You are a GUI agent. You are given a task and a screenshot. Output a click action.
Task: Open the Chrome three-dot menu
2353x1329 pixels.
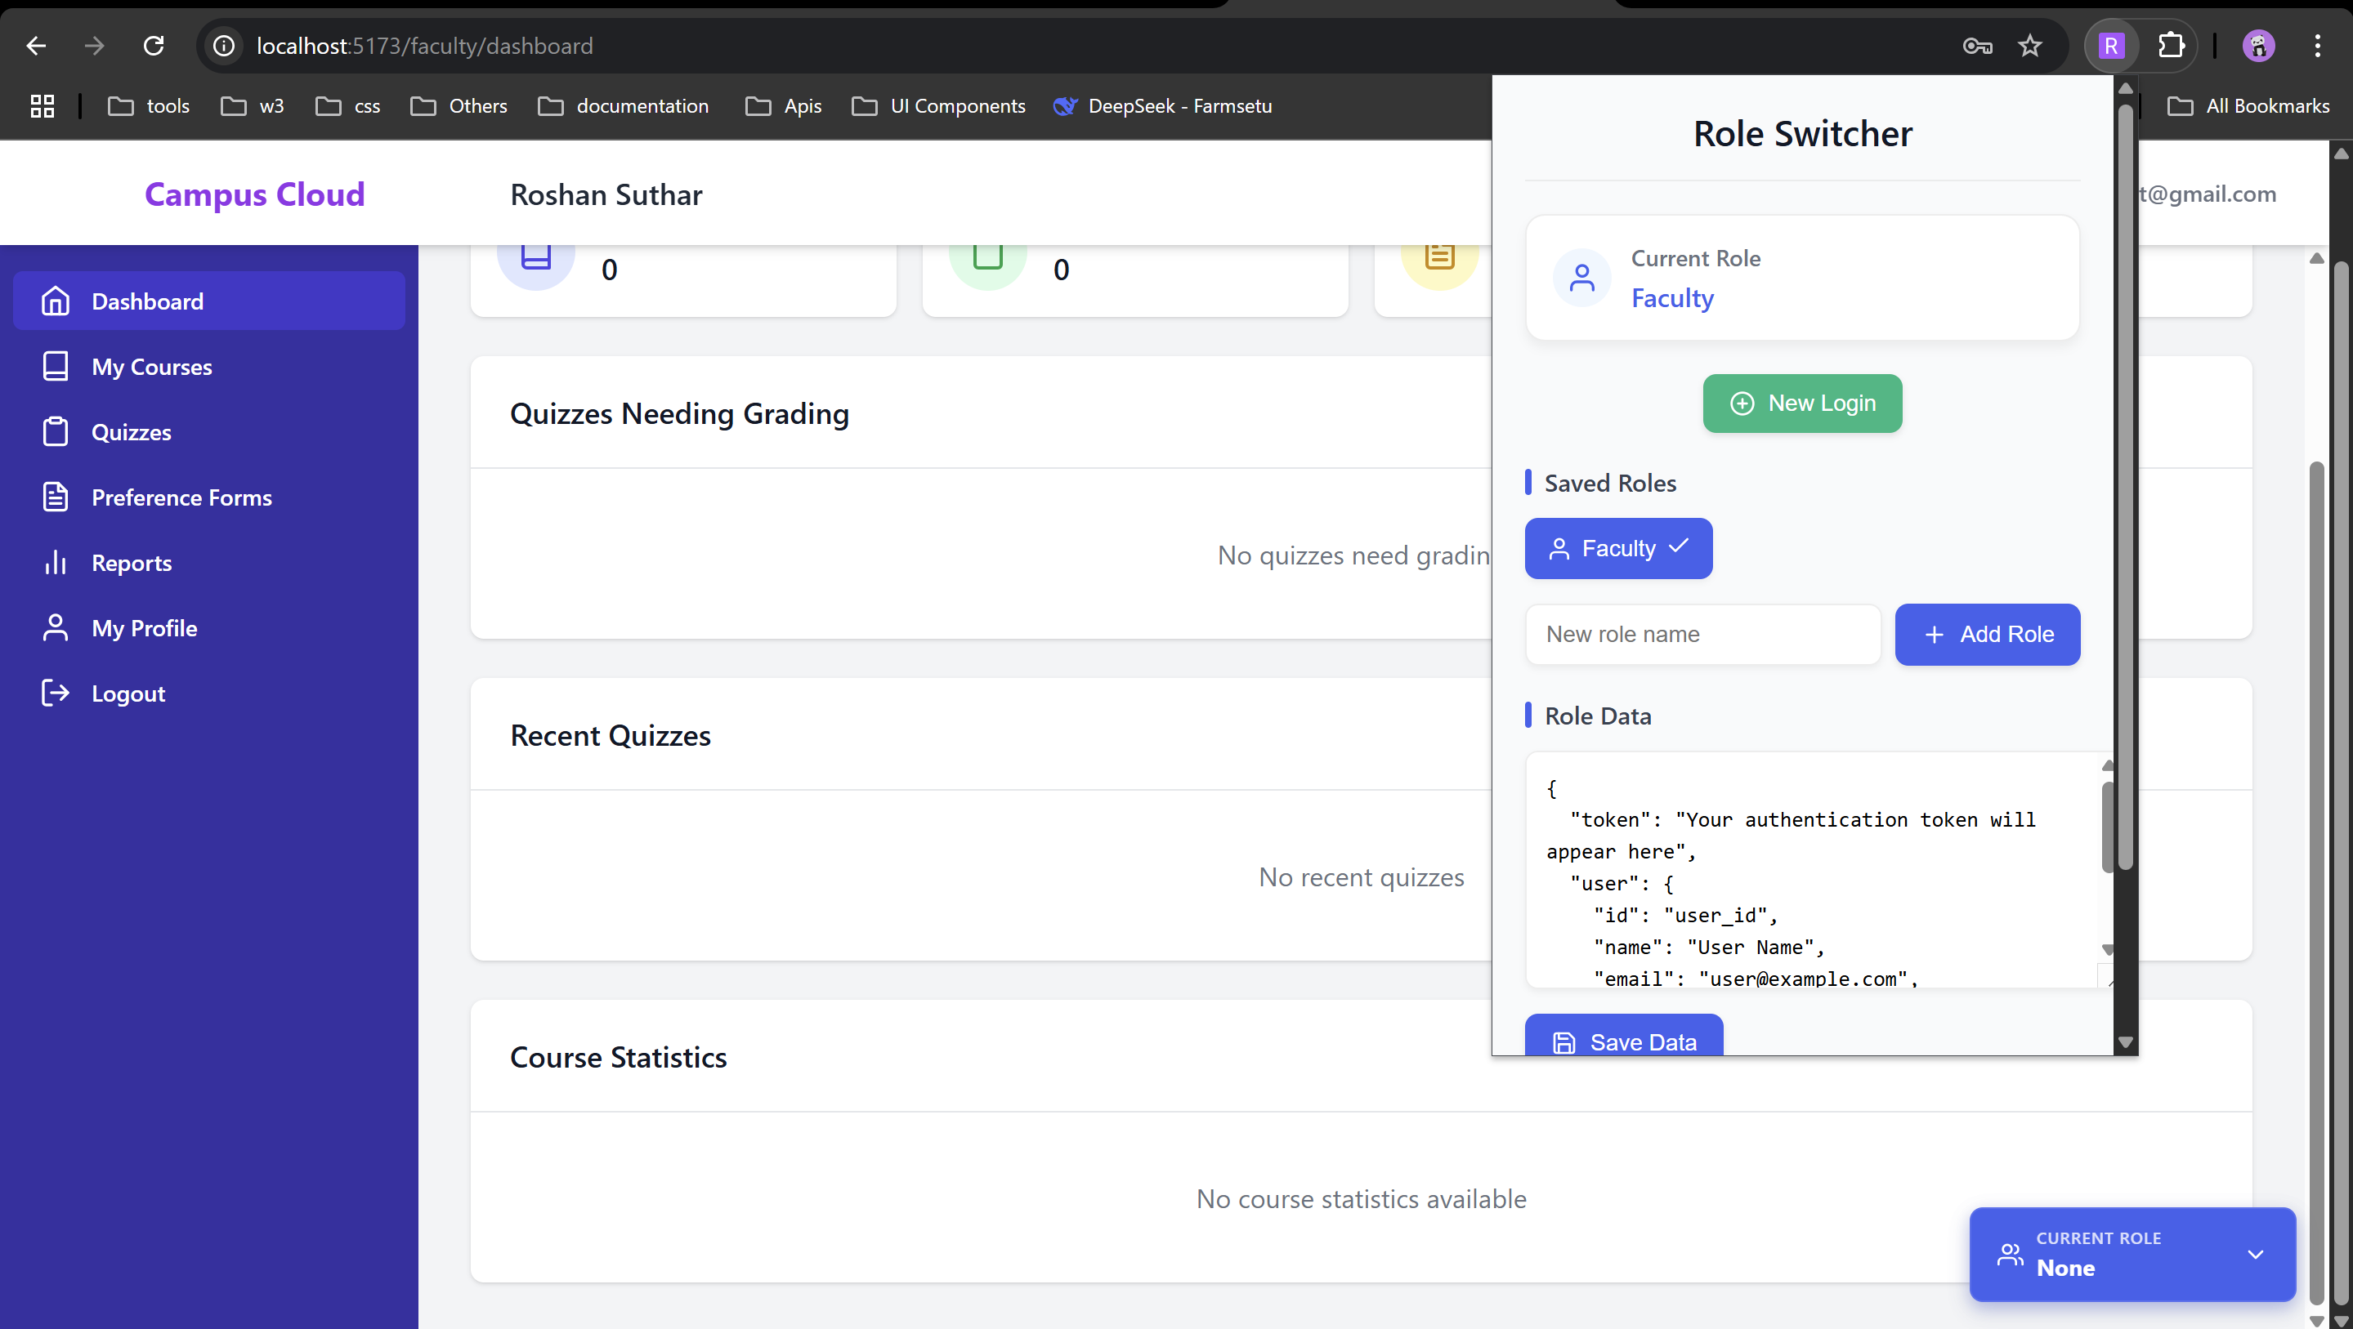2317,46
